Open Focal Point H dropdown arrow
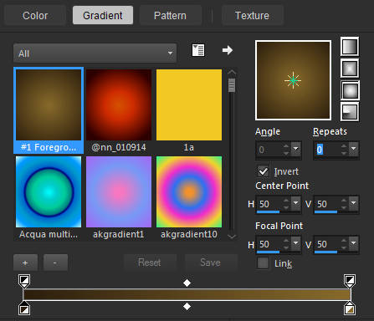 point(296,243)
